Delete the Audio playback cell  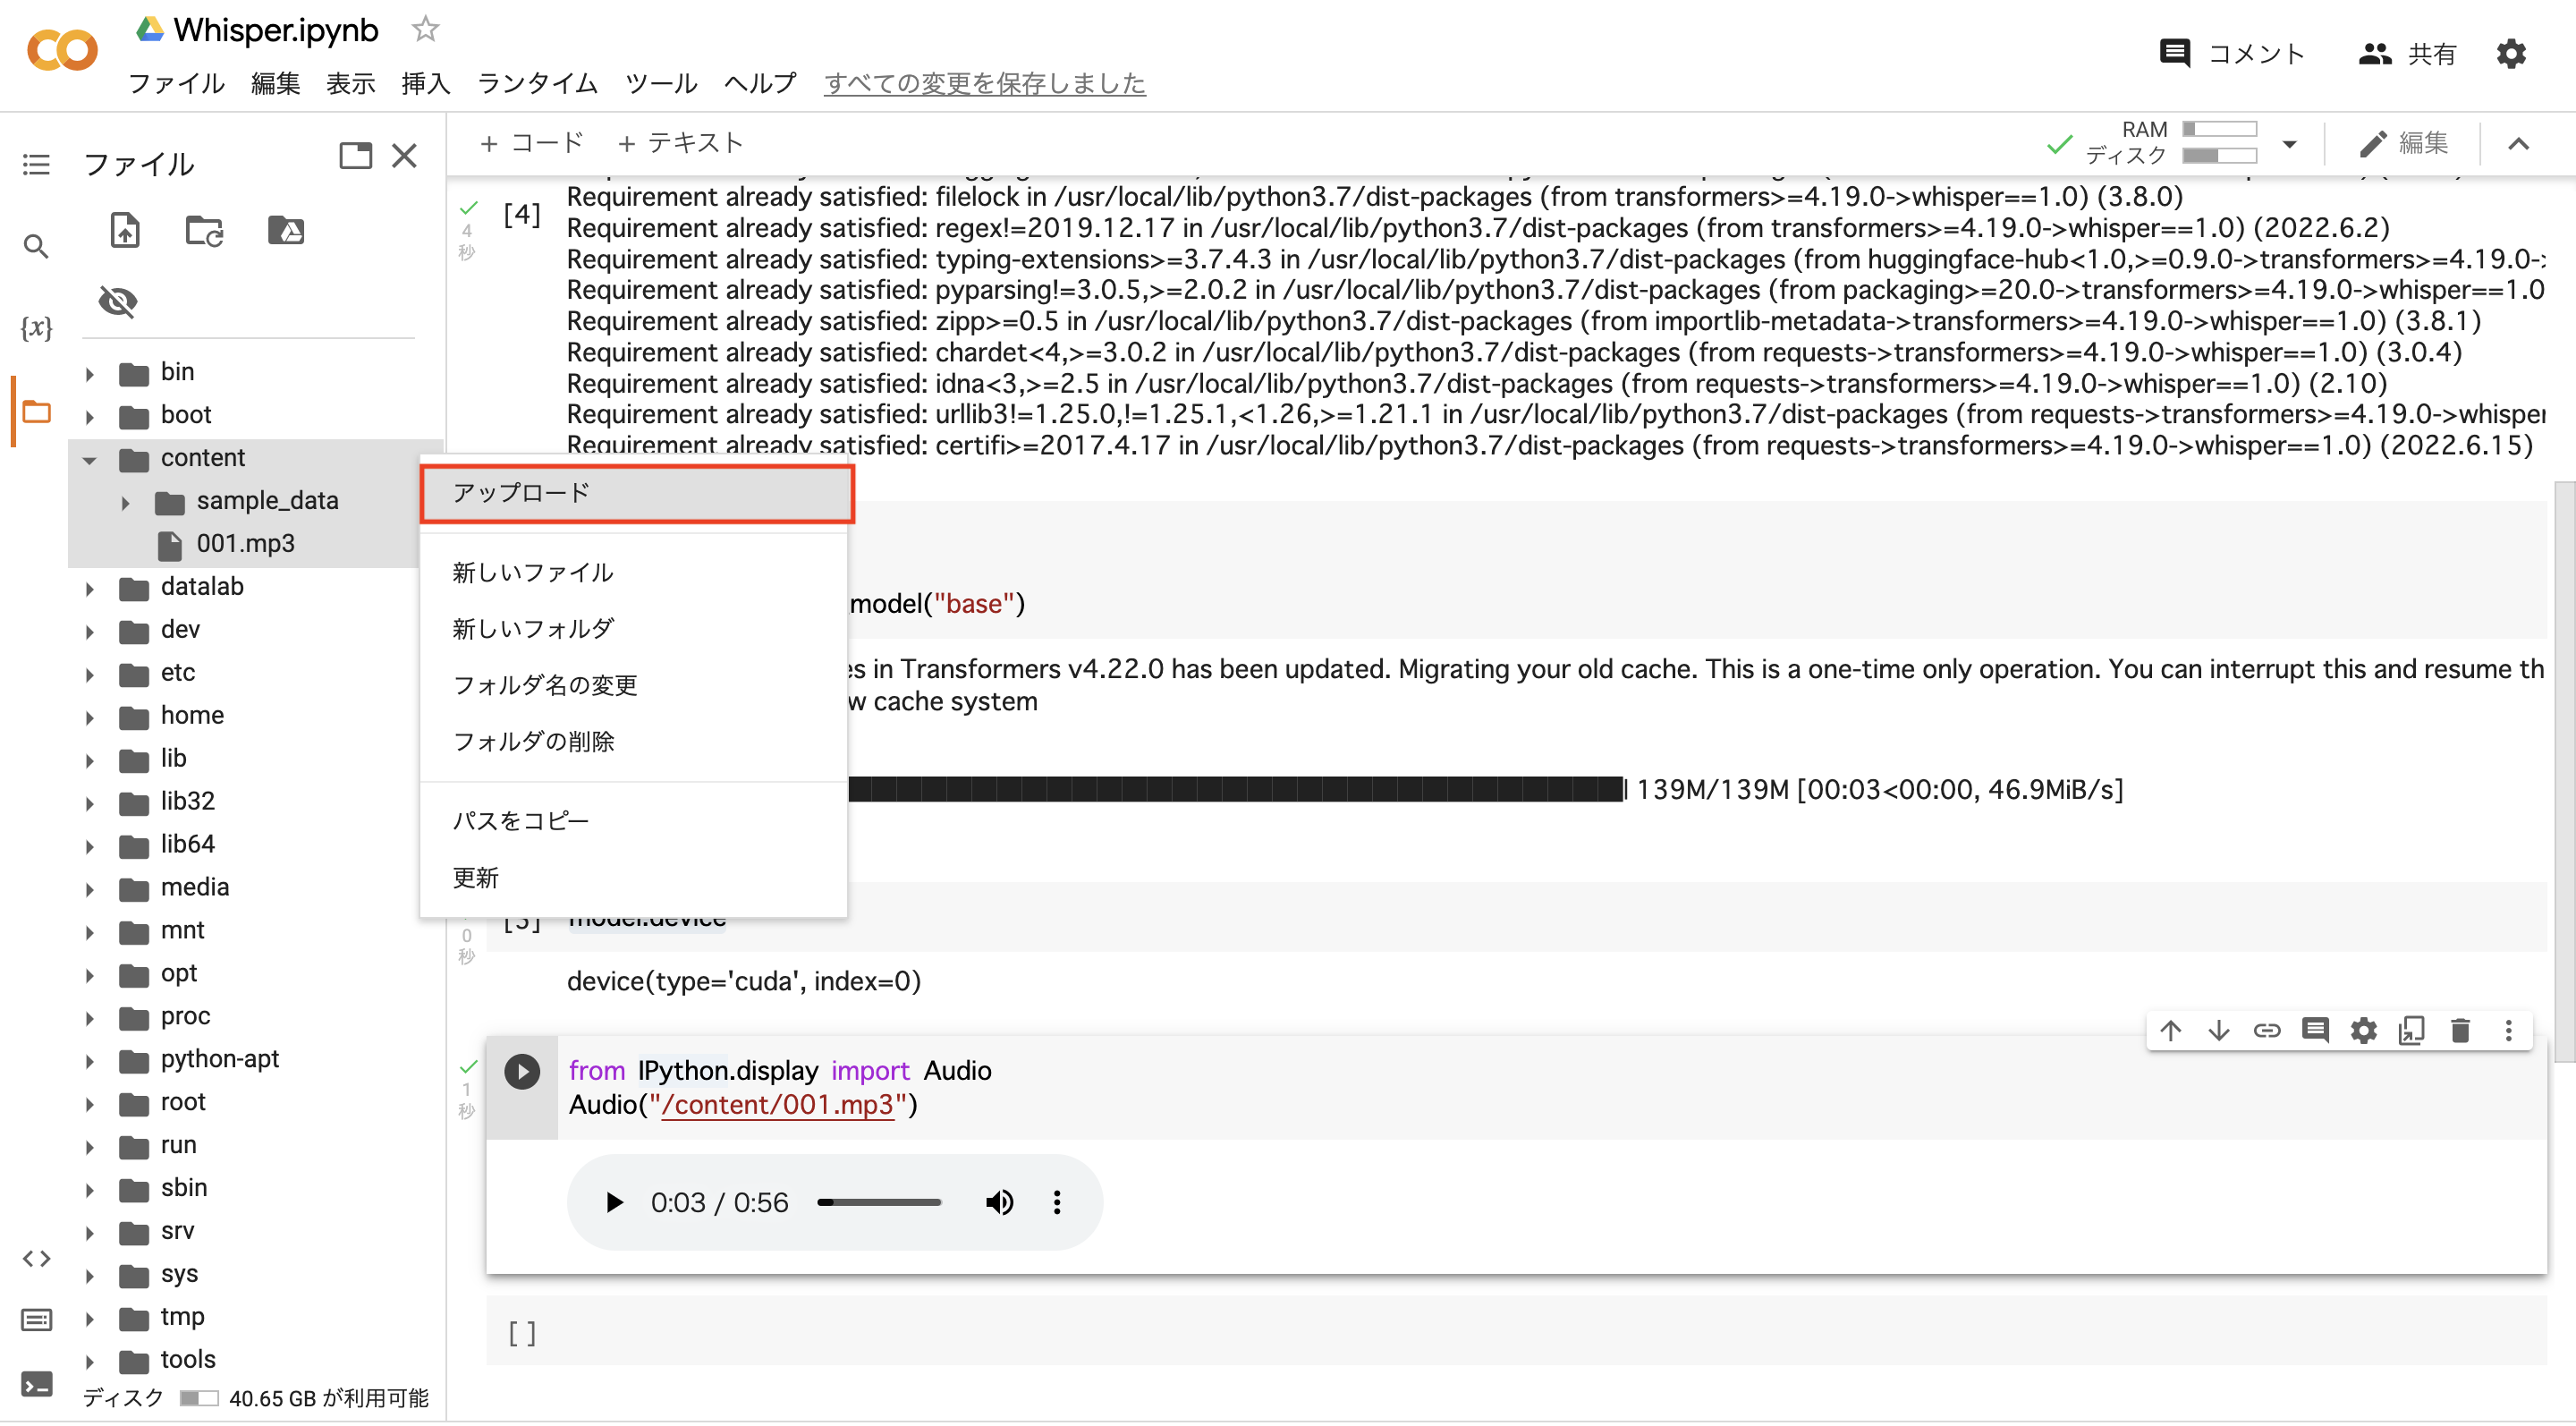tap(2460, 1031)
